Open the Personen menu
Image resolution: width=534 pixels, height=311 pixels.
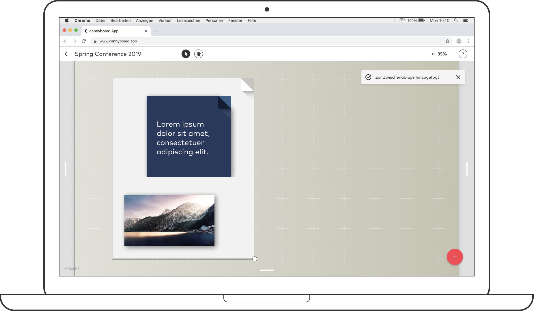(x=214, y=20)
